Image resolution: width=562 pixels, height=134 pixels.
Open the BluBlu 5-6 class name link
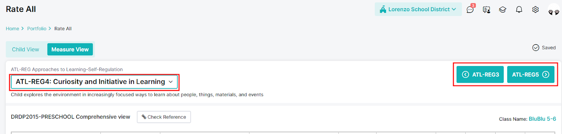(542, 119)
